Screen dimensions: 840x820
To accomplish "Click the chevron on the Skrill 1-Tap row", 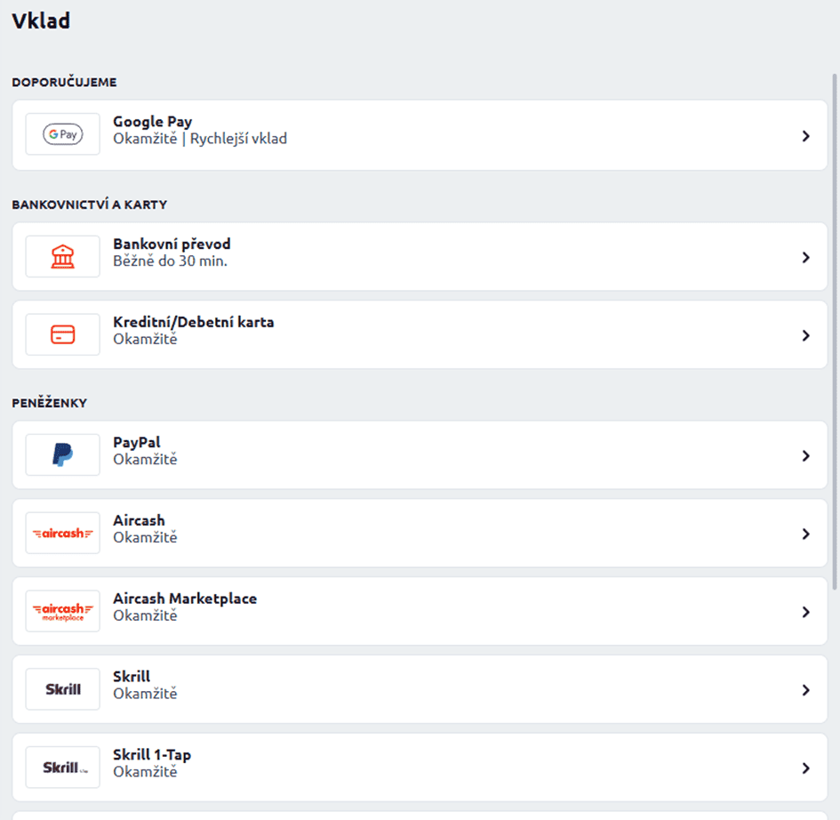I will click(805, 768).
